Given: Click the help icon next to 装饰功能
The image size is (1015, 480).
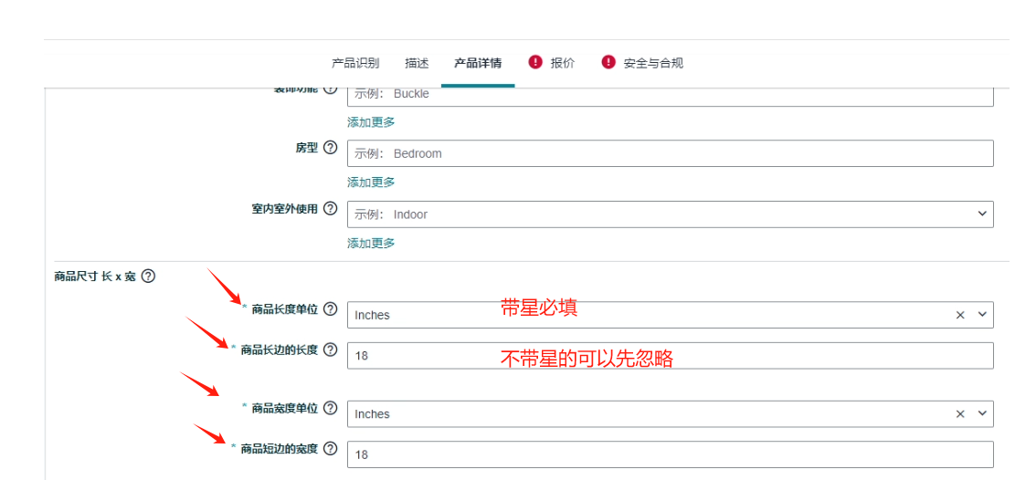Looking at the screenshot, I should [330, 89].
